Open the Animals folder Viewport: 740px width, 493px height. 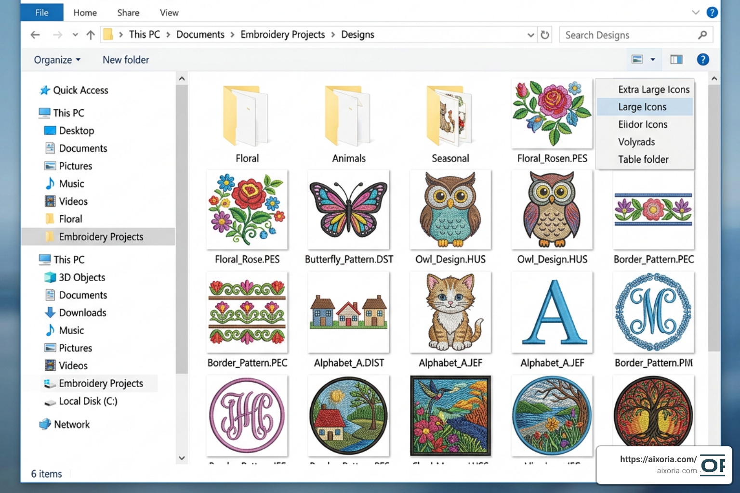(x=349, y=124)
